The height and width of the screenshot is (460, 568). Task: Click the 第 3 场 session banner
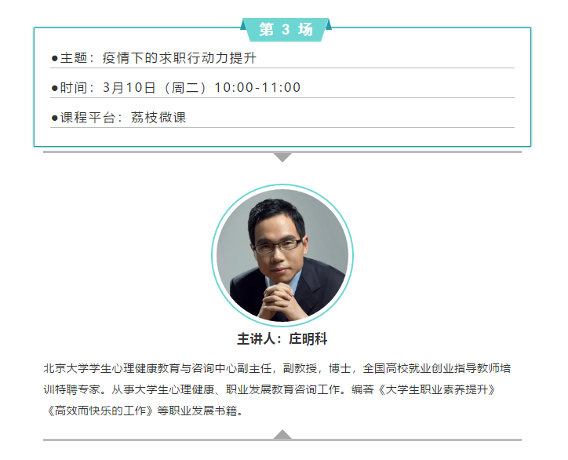[x=286, y=29]
